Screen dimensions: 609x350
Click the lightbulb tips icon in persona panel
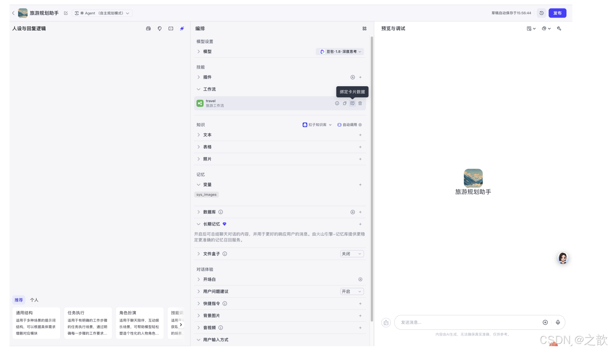160,28
